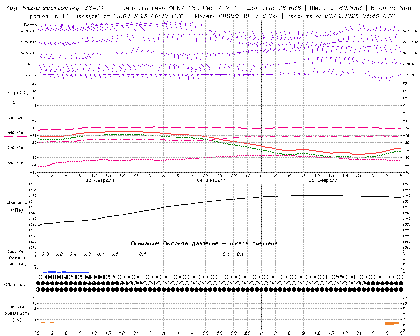
Task: Click the 500 м wind level label on left
Action: 31,64
